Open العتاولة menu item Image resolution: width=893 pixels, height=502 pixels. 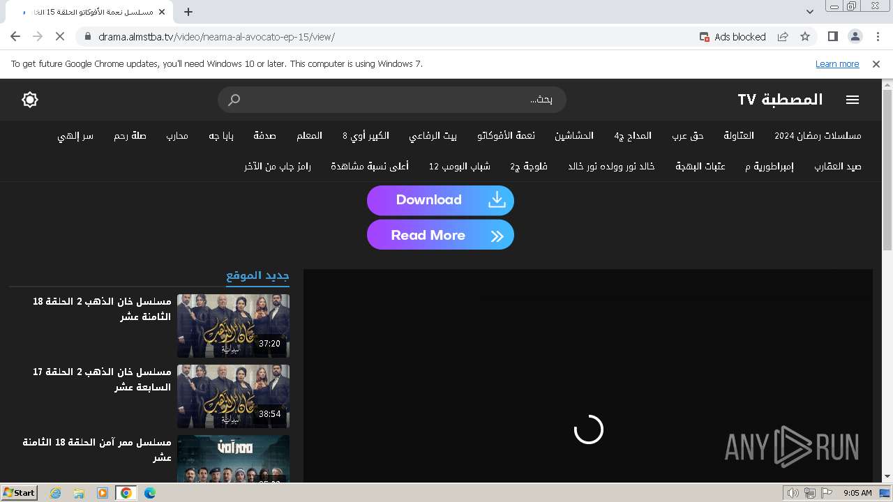click(x=739, y=136)
